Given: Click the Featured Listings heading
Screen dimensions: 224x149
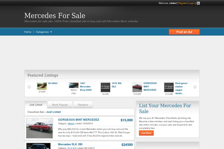Looking at the screenshot, I should click(43, 75).
